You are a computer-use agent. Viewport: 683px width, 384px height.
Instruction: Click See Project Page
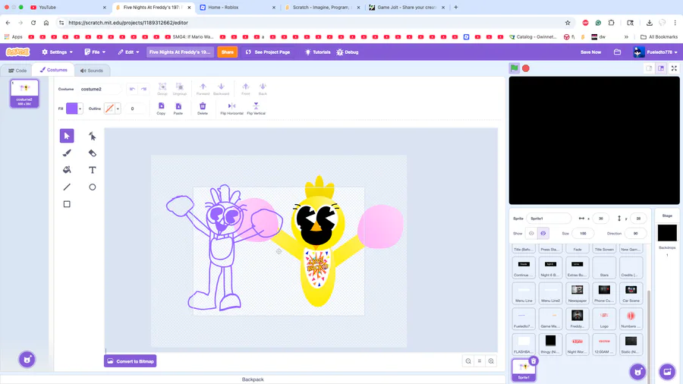coord(268,52)
